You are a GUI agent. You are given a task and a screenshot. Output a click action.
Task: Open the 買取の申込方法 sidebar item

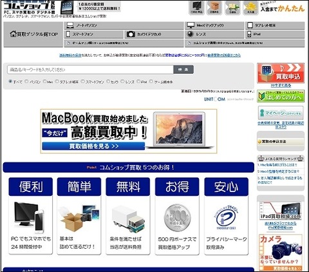(x=281, y=142)
